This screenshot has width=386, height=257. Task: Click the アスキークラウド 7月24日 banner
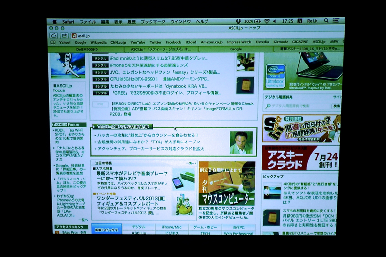(x=300, y=158)
